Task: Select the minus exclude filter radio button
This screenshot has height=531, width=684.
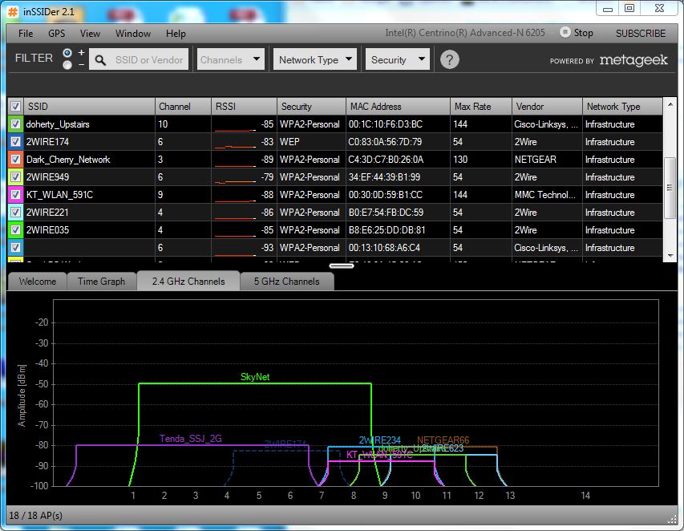Action: pyautogui.click(x=67, y=65)
